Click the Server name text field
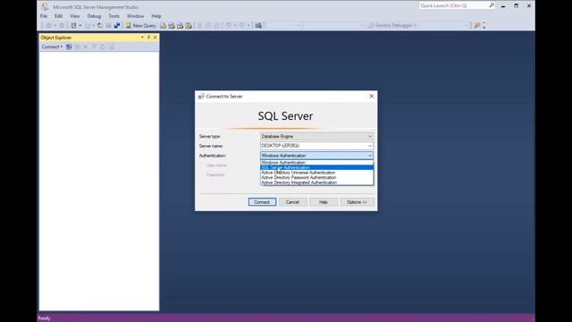The image size is (572, 322). pyautogui.click(x=314, y=146)
